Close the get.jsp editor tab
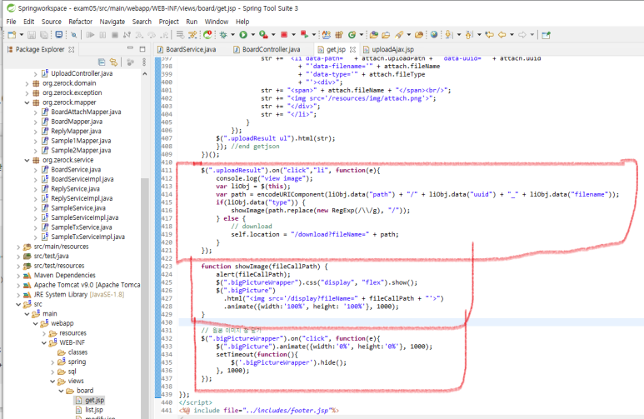644x419 pixels. [x=352, y=49]
